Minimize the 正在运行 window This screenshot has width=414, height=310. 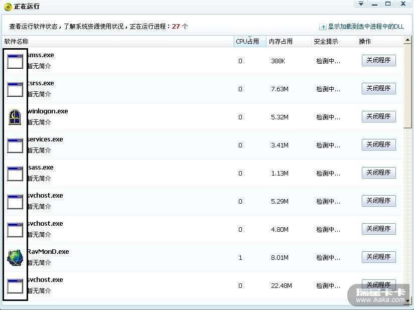(x=374, y=4)
